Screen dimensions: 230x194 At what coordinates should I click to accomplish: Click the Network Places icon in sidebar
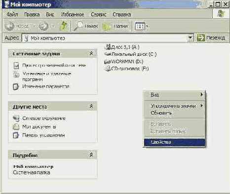coord(16,118)
